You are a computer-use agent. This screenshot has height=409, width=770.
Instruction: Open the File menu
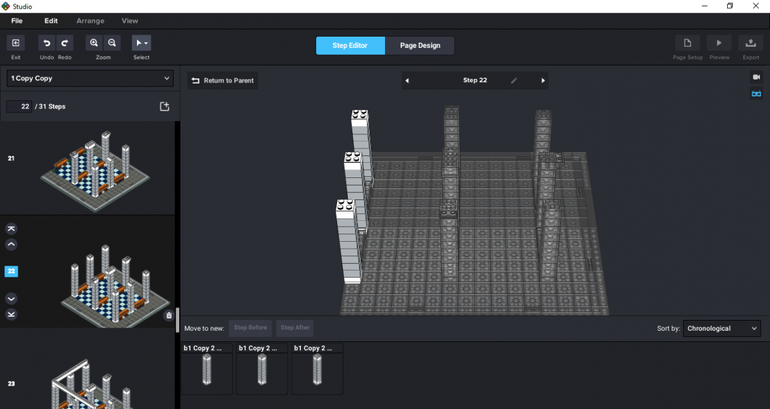pos(17,21)
